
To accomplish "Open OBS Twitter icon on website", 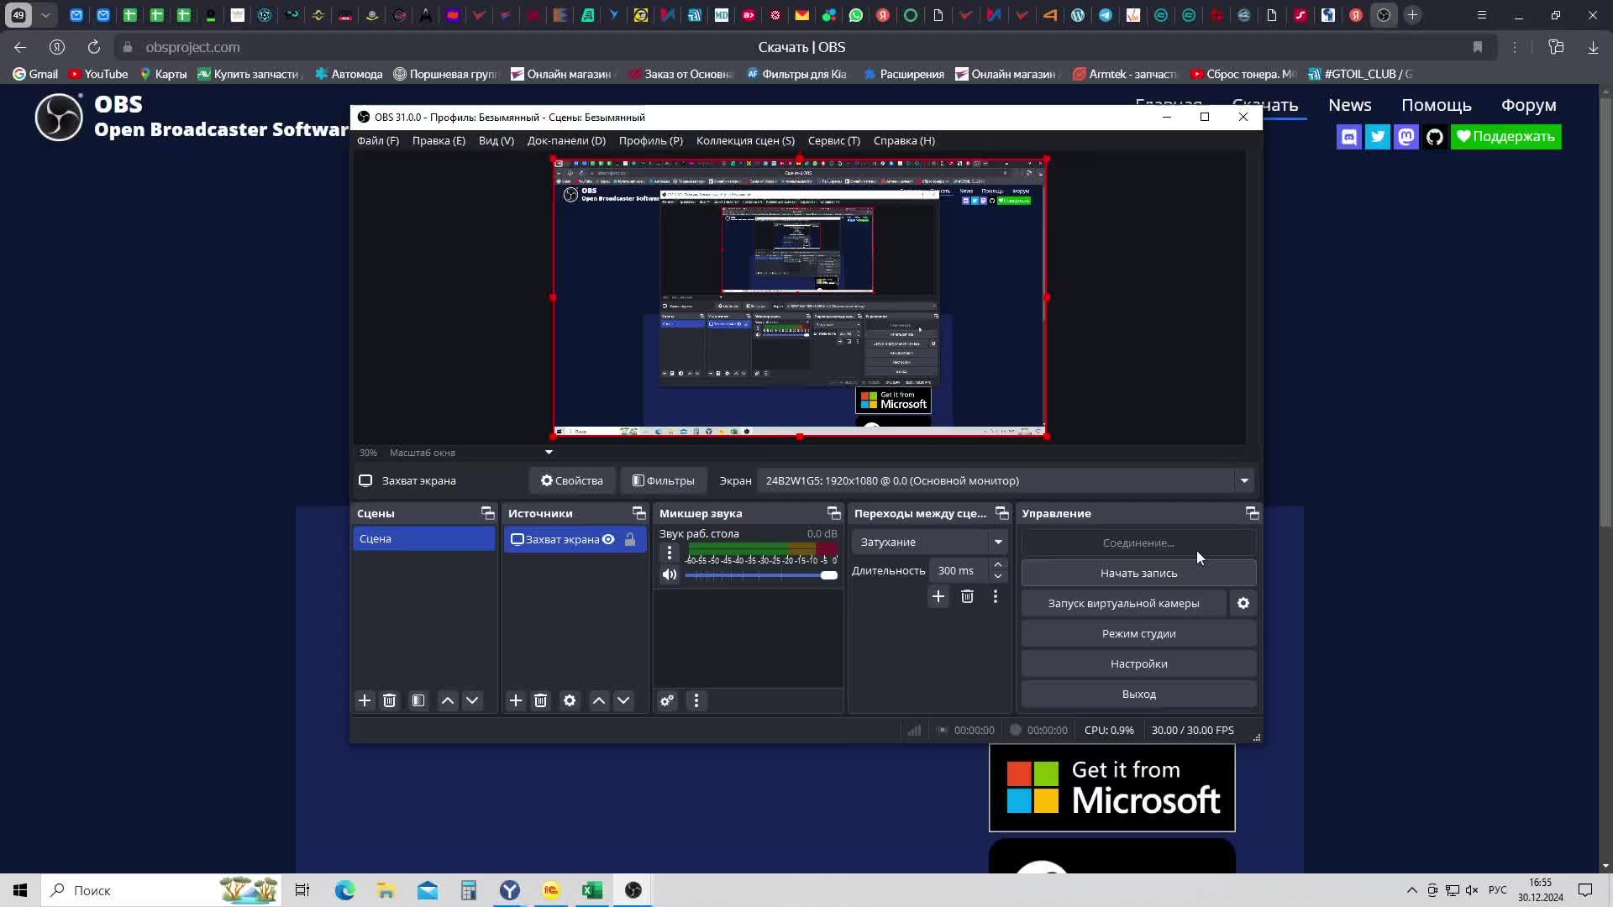I will [1378, 137].
